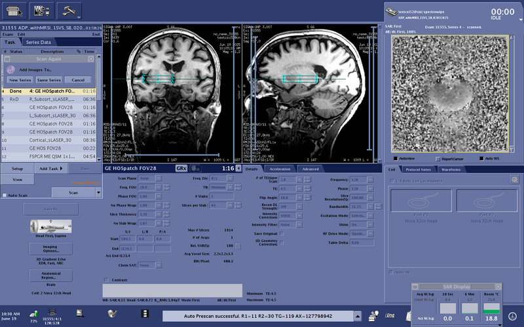Open the film strip icon in bottom bar

[145, 313]
